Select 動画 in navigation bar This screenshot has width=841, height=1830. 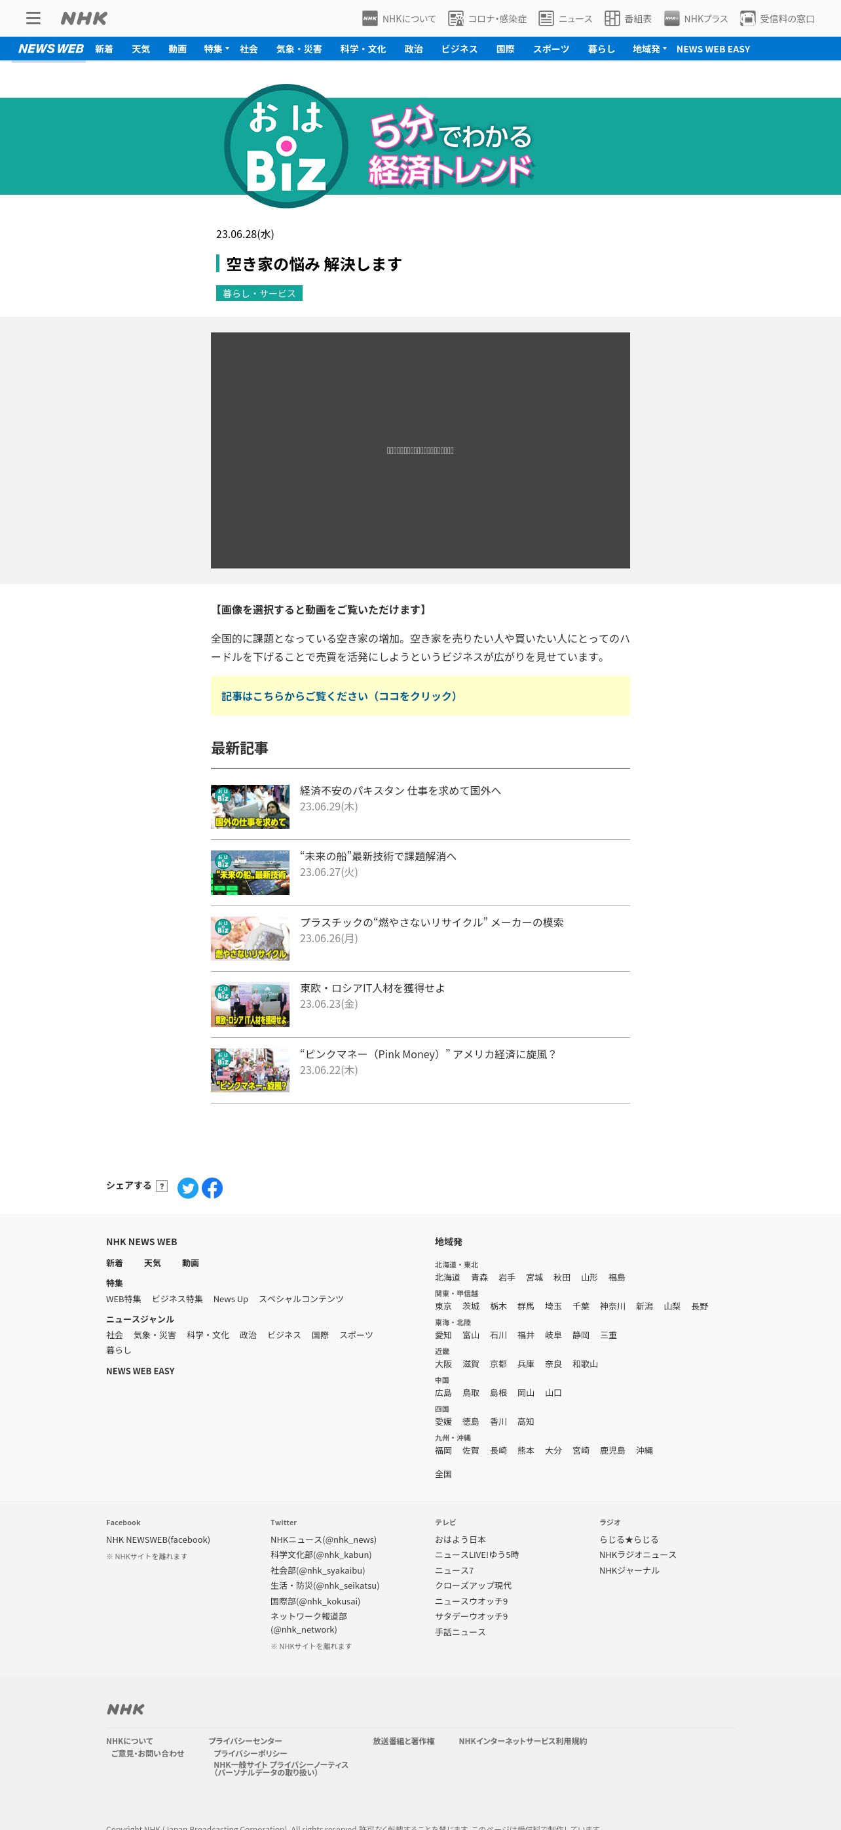[x=178, y=49]
